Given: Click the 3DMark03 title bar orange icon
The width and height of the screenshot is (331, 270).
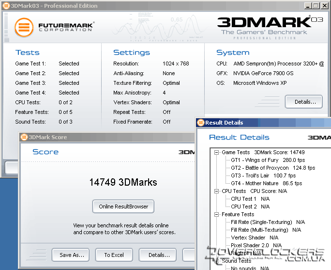Looking at the screenshot, I should pos(6,6).
